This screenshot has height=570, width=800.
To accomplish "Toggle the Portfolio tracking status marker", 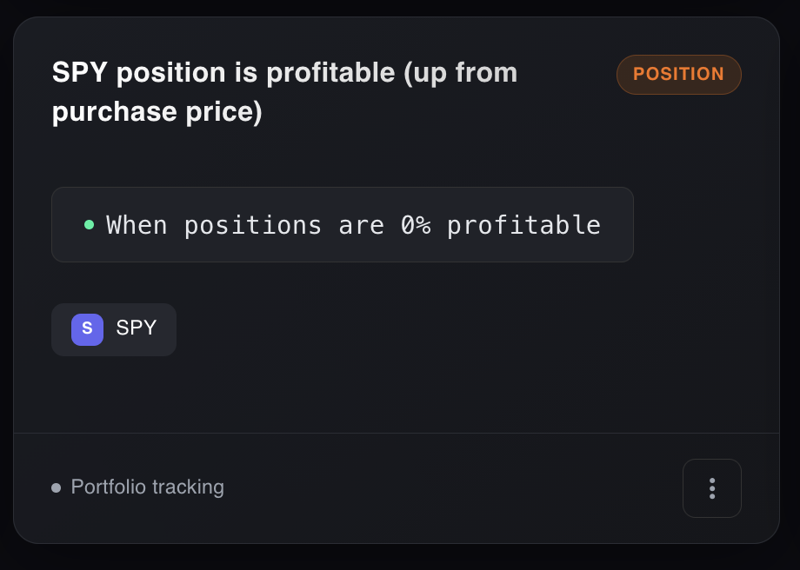I will (x=56, y=487).
